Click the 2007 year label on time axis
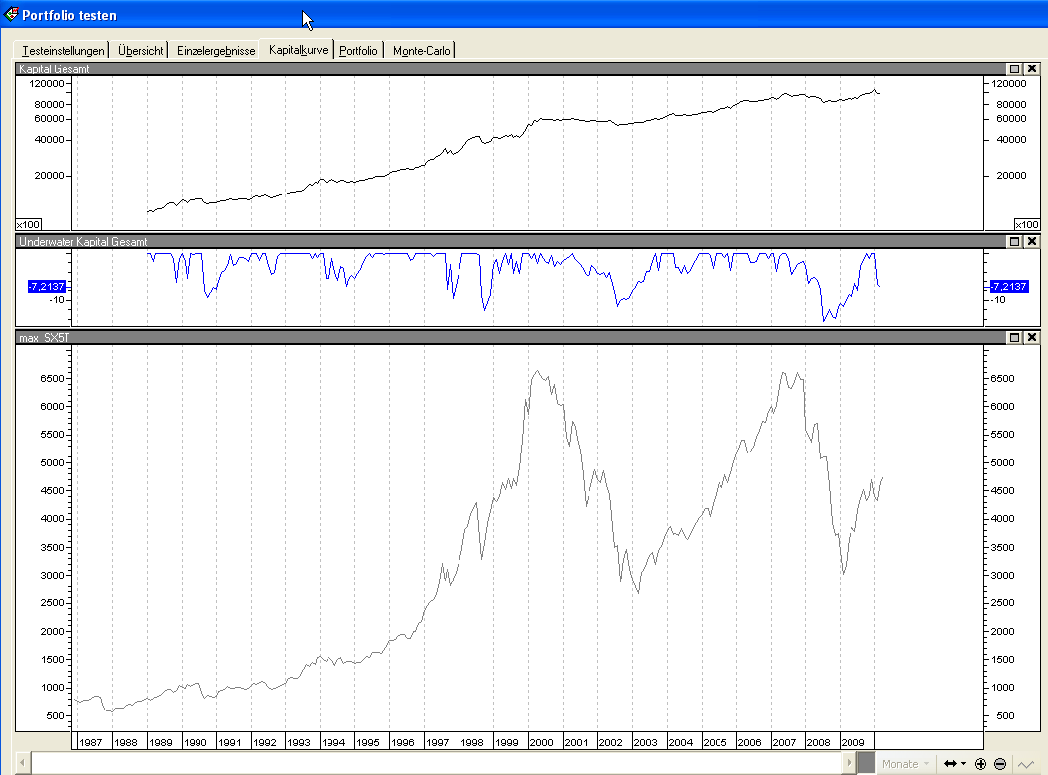1048x775 pixels. pos(784,742)
